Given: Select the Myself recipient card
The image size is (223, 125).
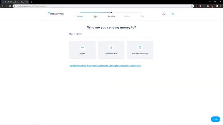Looking at the screenshot, I should point(82,50).
